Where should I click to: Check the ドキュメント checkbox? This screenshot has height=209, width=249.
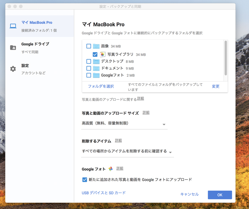click(x=89, y=68)
